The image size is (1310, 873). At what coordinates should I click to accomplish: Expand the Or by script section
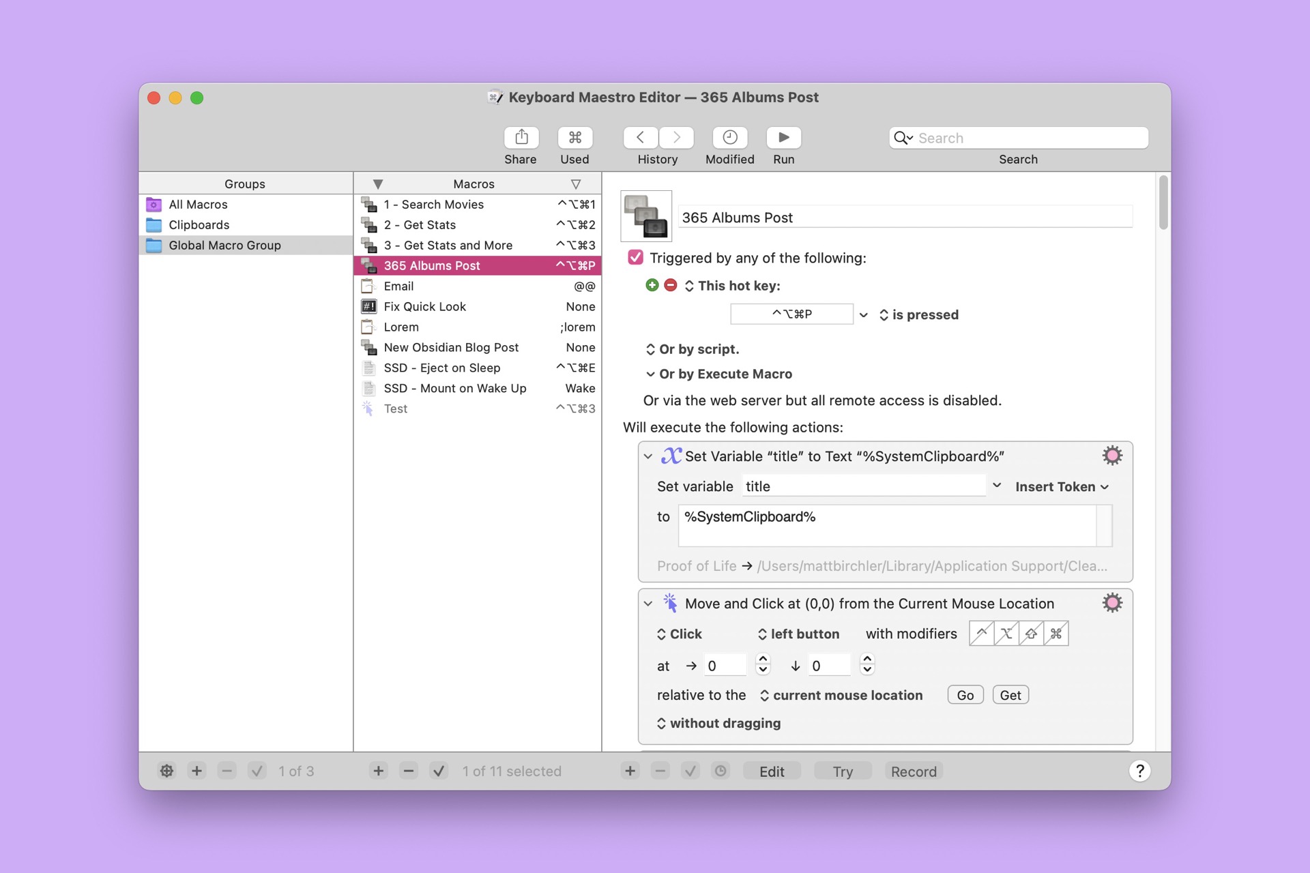point(692,349)
